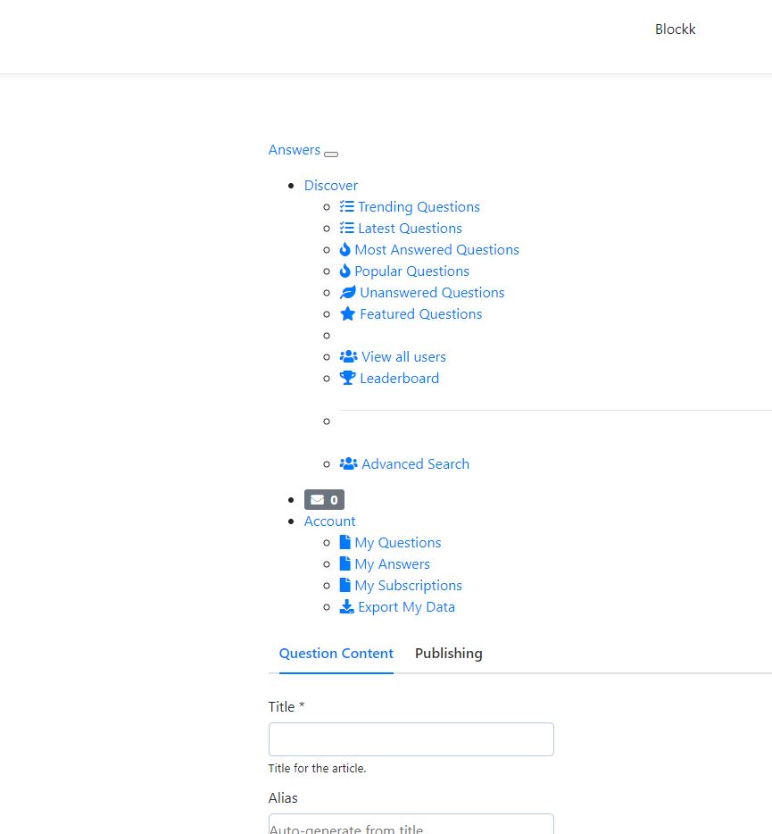Click the file icon beside My Subscriptions
772x834 pixels.
[x=345, y=586]
